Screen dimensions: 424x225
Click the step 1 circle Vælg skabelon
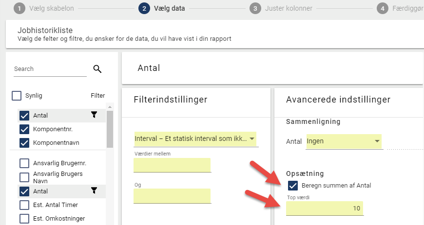pos(19,8)
